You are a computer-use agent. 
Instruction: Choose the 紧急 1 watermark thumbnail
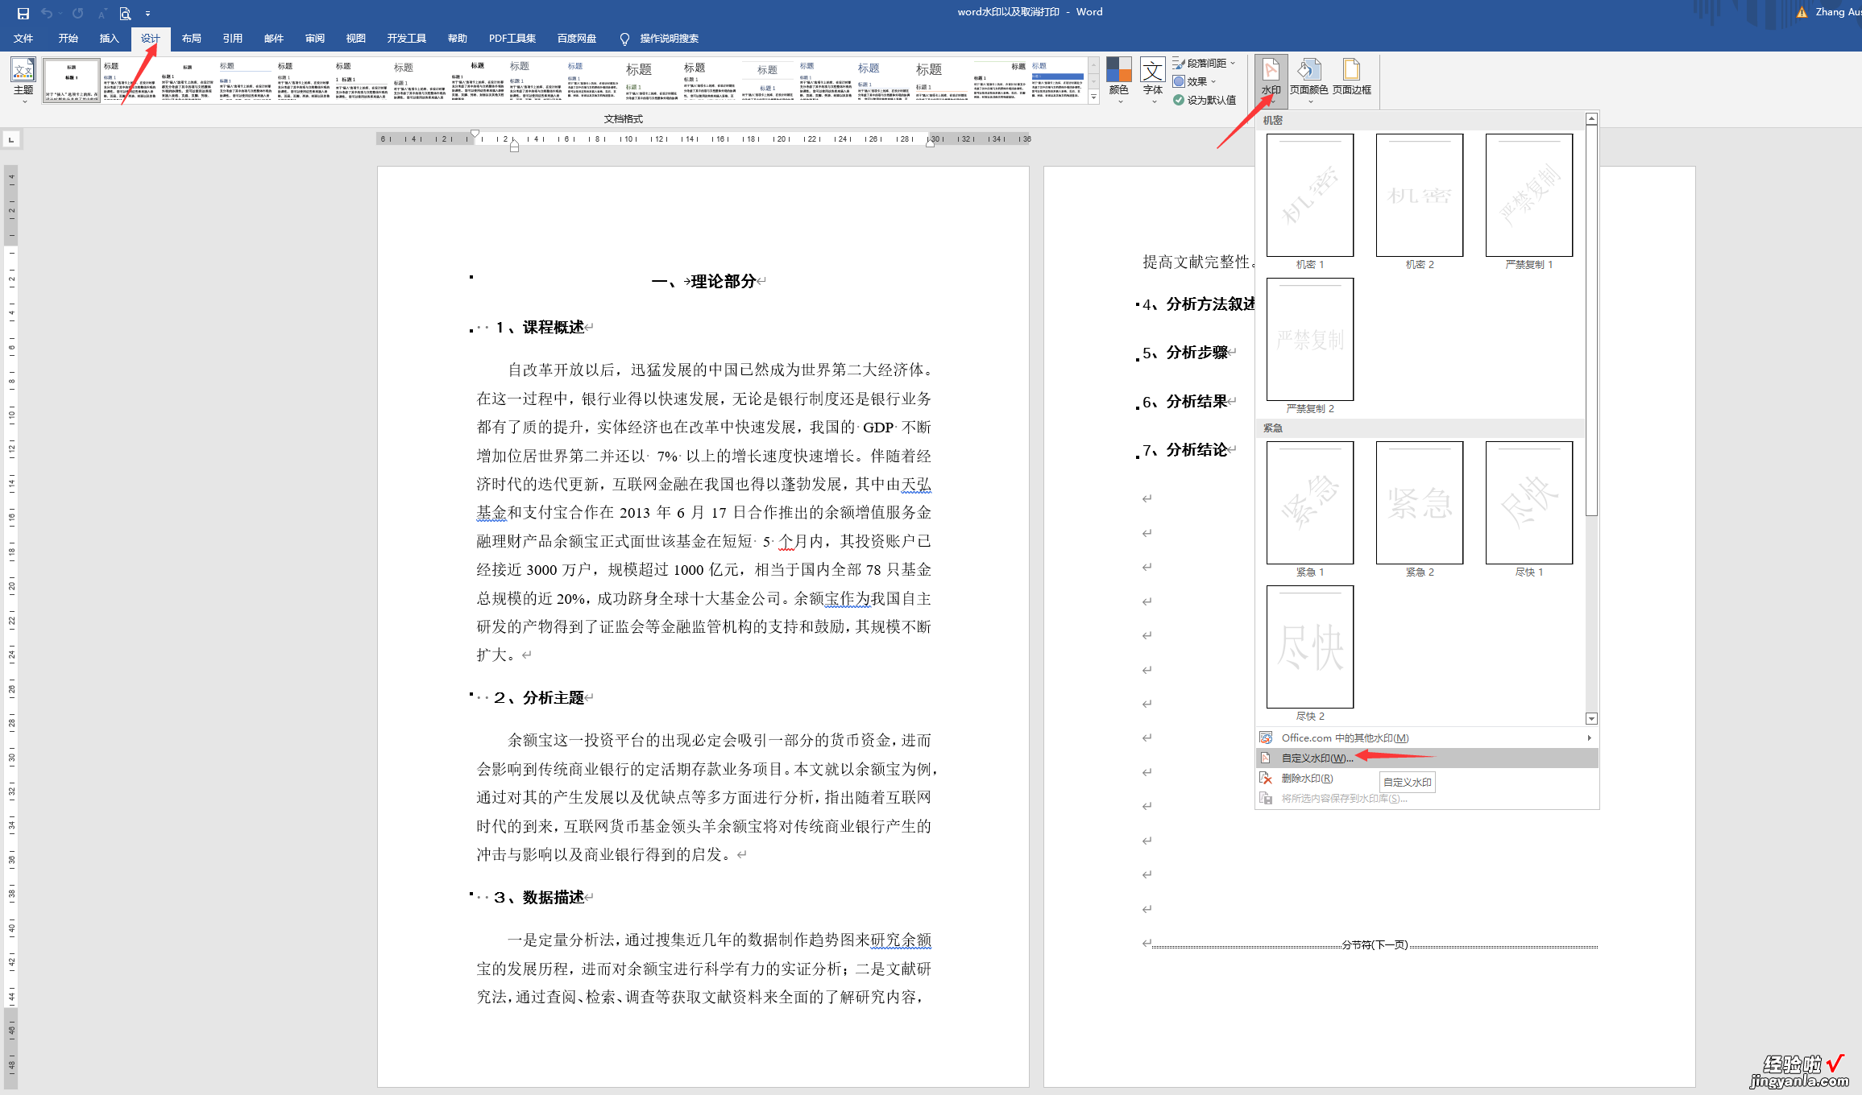coord(1309,502)
